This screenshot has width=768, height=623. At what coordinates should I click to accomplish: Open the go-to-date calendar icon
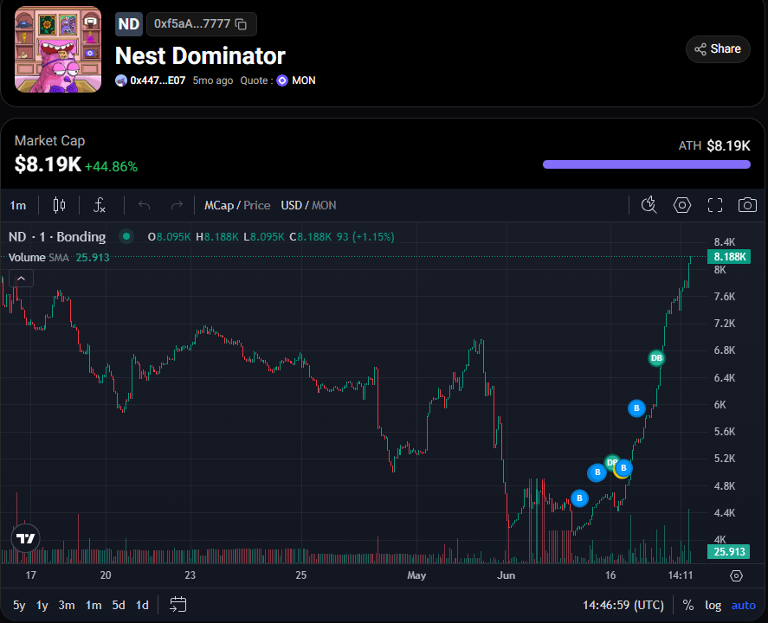click(177, 605)
